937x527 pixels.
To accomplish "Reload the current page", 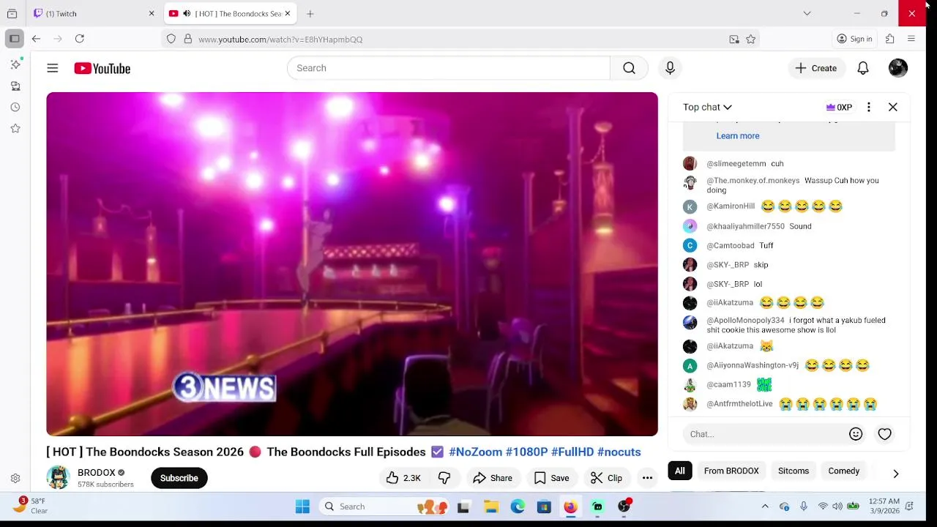I will tap(80, 39).
